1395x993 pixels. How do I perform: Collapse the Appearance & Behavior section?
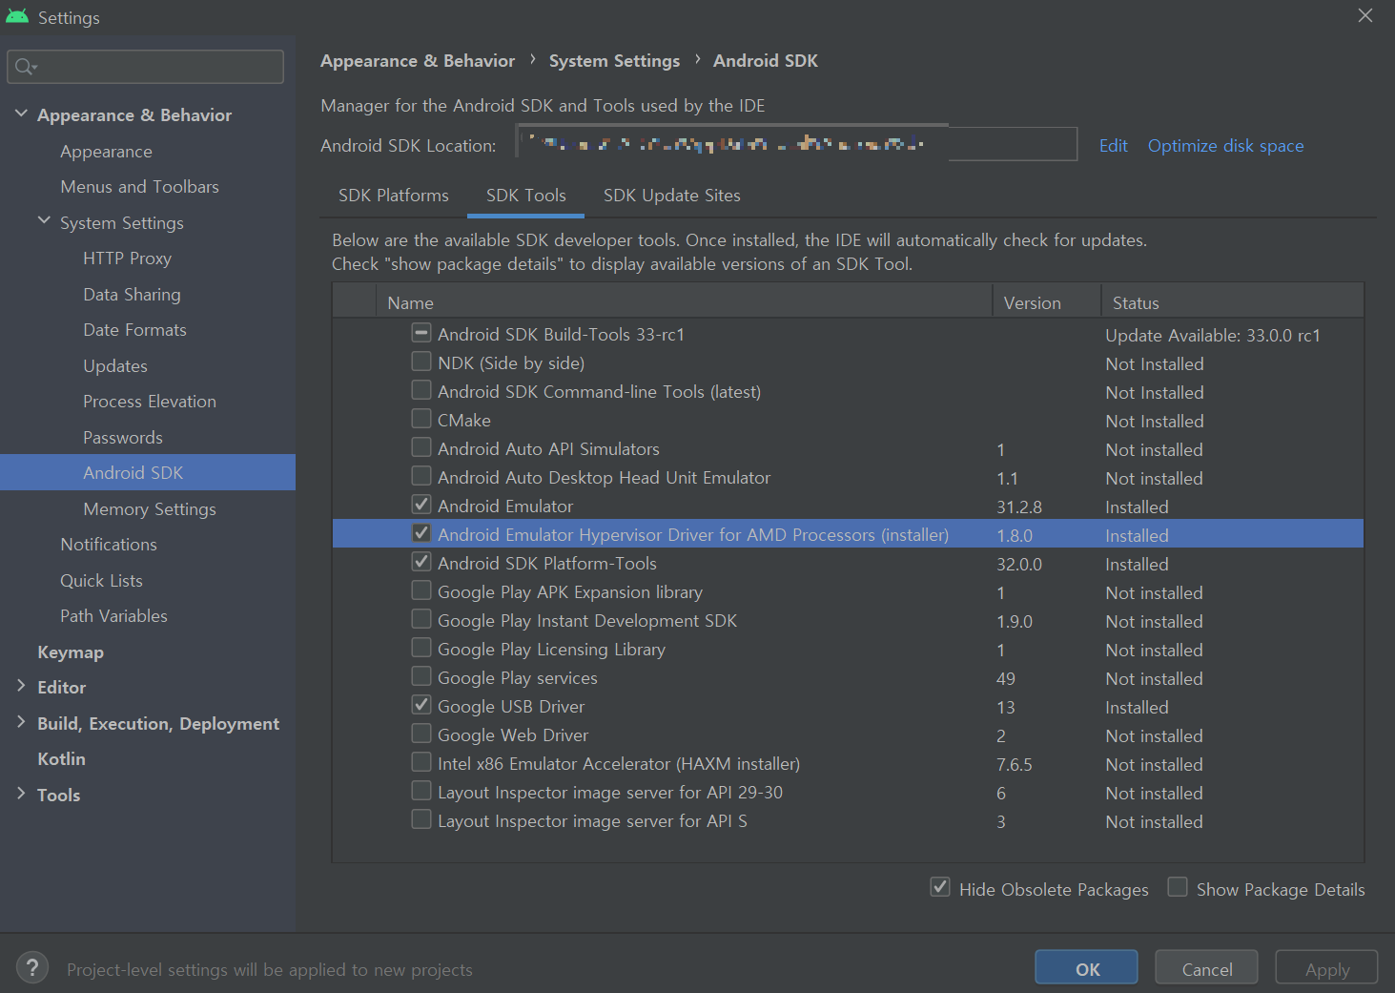21,114
